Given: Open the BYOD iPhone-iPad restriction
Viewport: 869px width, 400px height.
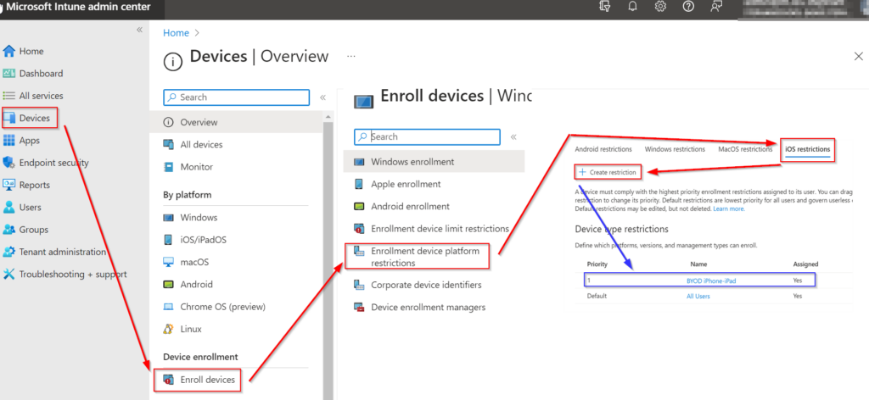Looking at the screenshot, I should 711,281.
